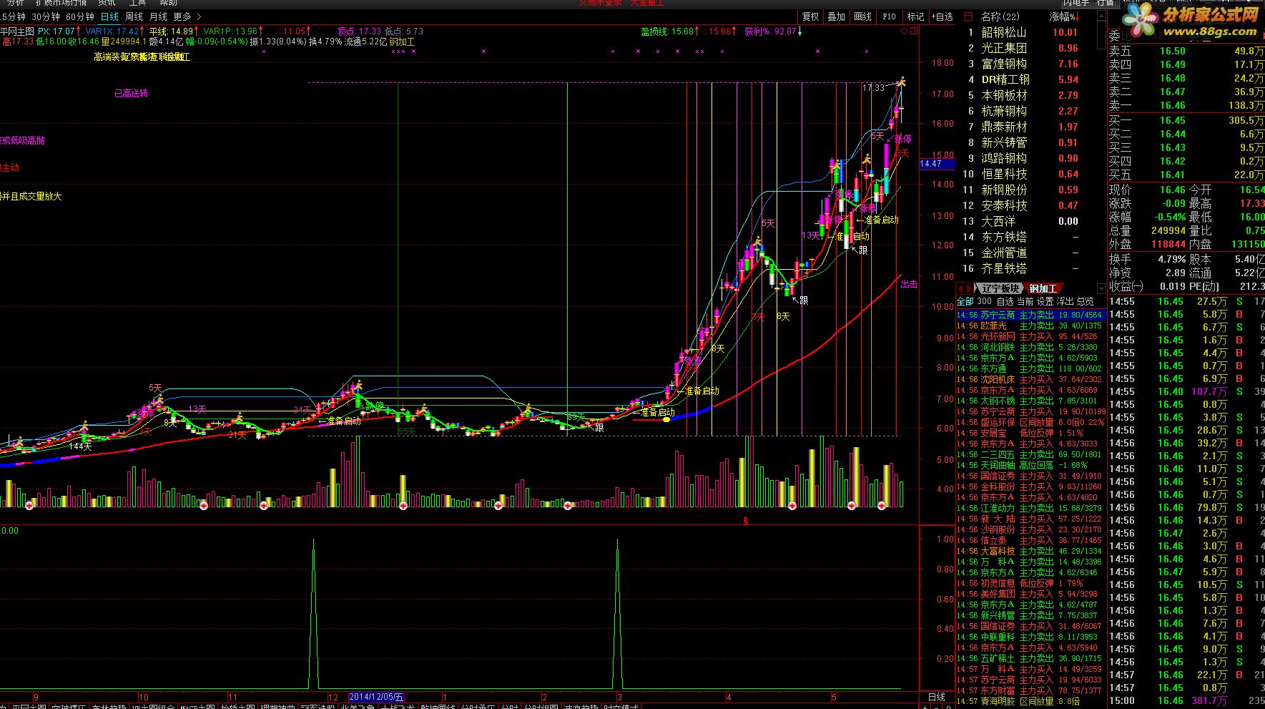This screenshot has height=709, width=1265.
Task: Open the 扩展市场行情 menu
Action: pos(61,3)
